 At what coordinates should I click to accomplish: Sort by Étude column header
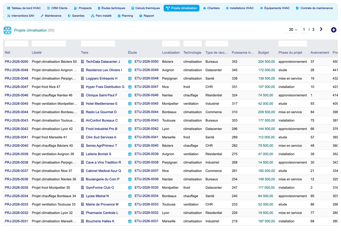coord(132,53)
